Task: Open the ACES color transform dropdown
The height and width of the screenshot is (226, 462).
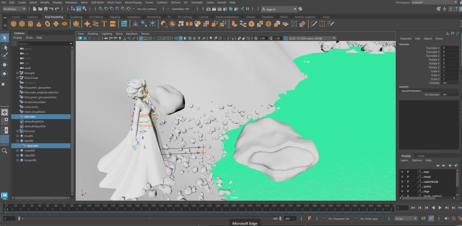Action: (312, 38)
